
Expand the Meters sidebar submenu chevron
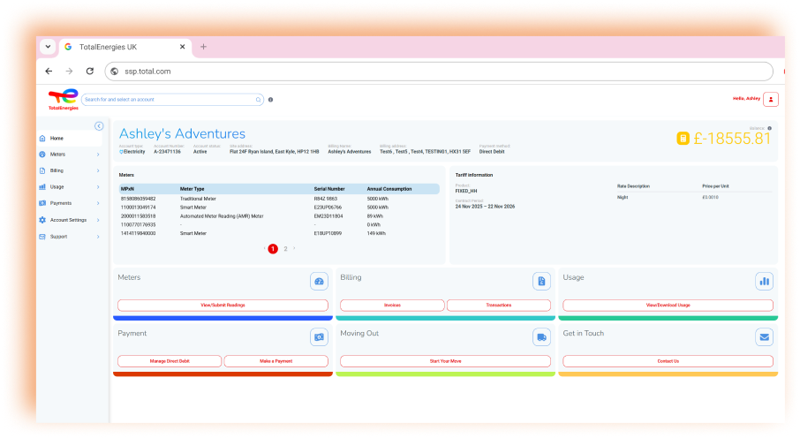[98, 155]
